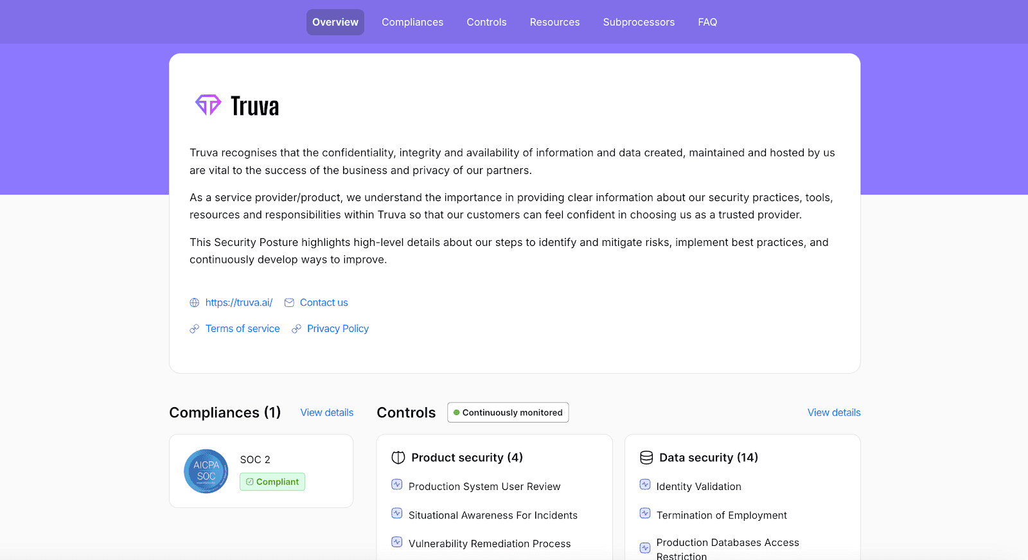Click the Product security (4) heading

pyautogui.click(x=467, y=457)
